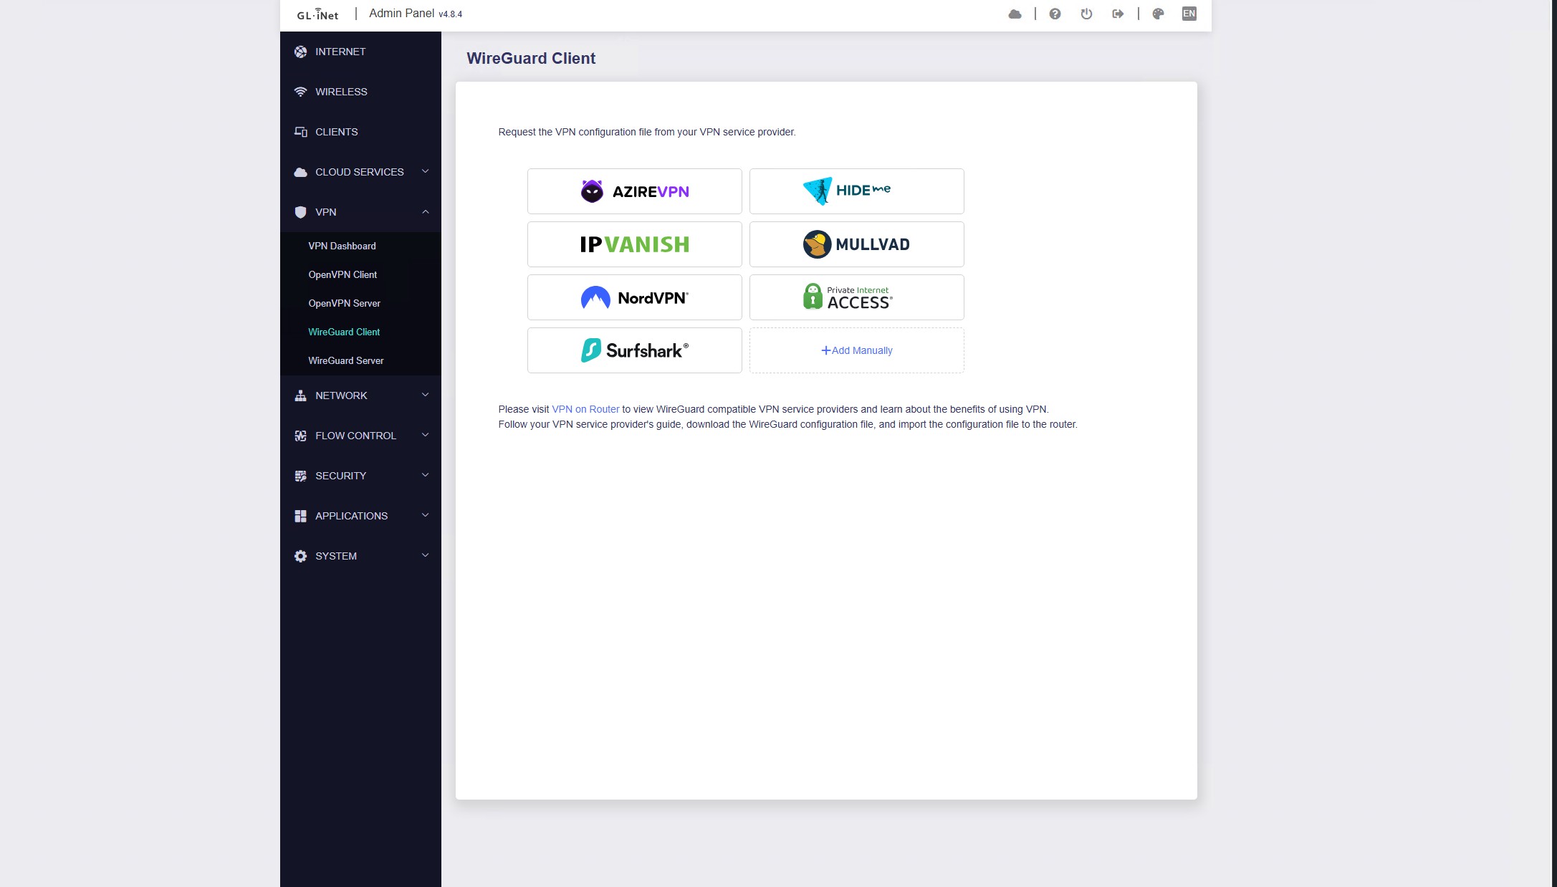
Task: Collapse the VPN section chevron
Action: 425,211
